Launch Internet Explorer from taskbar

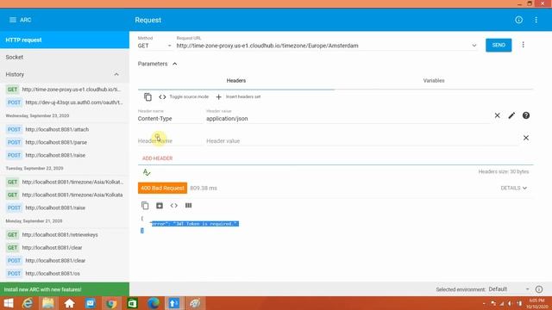tap(28, 303)
